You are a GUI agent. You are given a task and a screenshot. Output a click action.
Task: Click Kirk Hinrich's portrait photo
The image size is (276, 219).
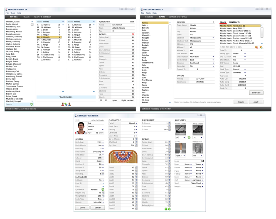(x=81, y=128)
